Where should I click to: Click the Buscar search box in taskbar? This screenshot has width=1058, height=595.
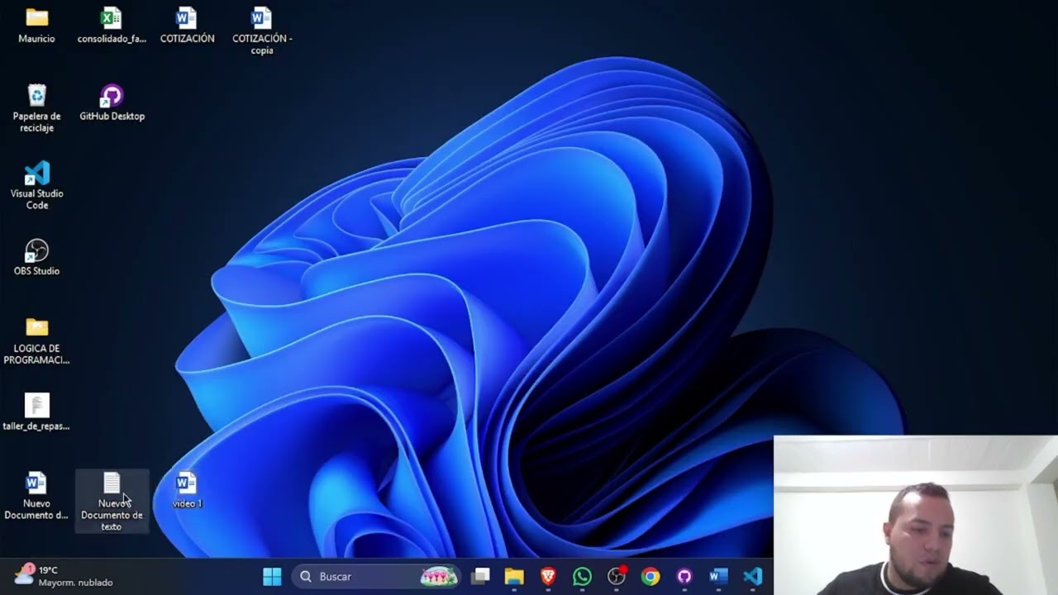(x=376, y=576)
